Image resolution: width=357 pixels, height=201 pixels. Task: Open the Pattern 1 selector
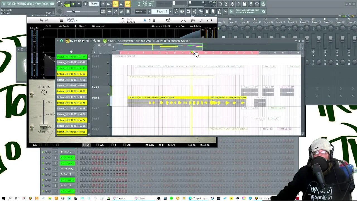(161, 11)
